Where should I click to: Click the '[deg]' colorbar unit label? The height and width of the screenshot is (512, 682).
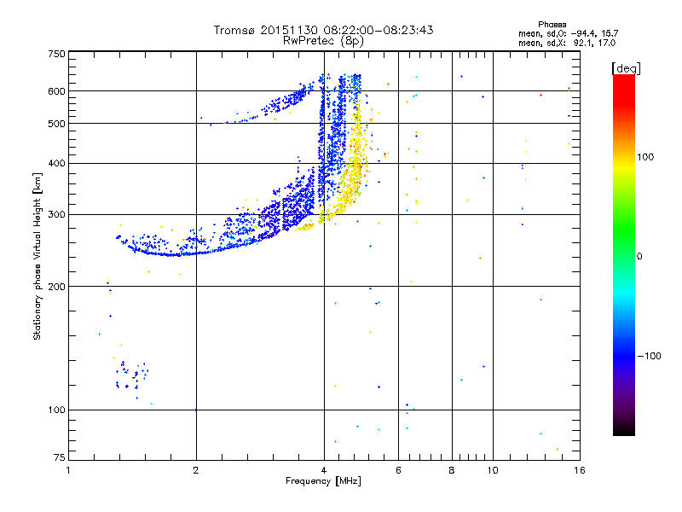626,68
